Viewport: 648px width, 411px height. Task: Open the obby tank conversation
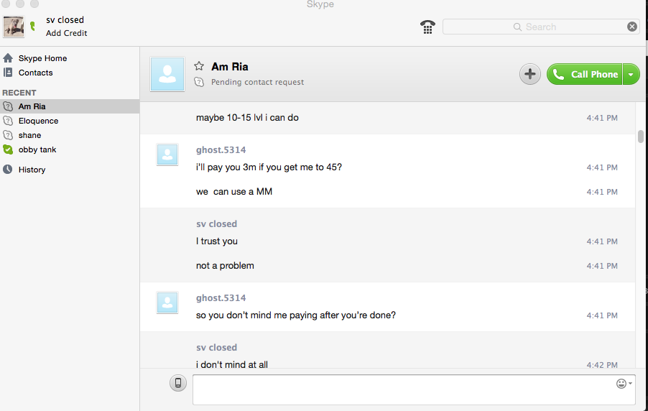coord(37,149)
